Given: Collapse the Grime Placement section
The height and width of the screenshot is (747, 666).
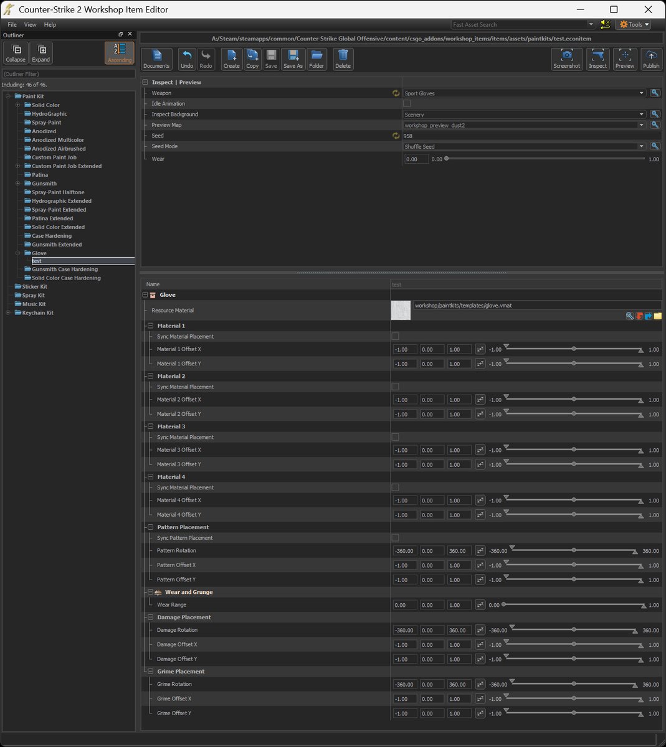Looking at the screenshot, I should tap(150, 672).
